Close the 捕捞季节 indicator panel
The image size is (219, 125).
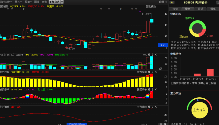tap(156, 90)
